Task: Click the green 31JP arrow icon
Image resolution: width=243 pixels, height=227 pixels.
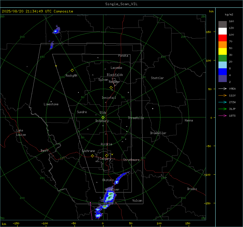Action: [222, 109]
